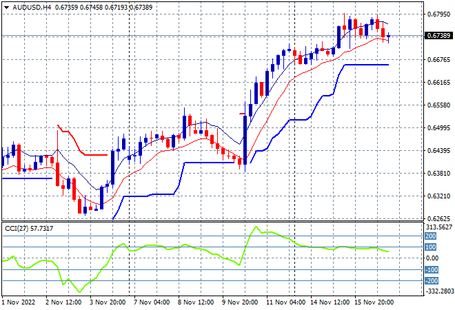Click the 11 Nov 04:00 time label

(285, 302)
